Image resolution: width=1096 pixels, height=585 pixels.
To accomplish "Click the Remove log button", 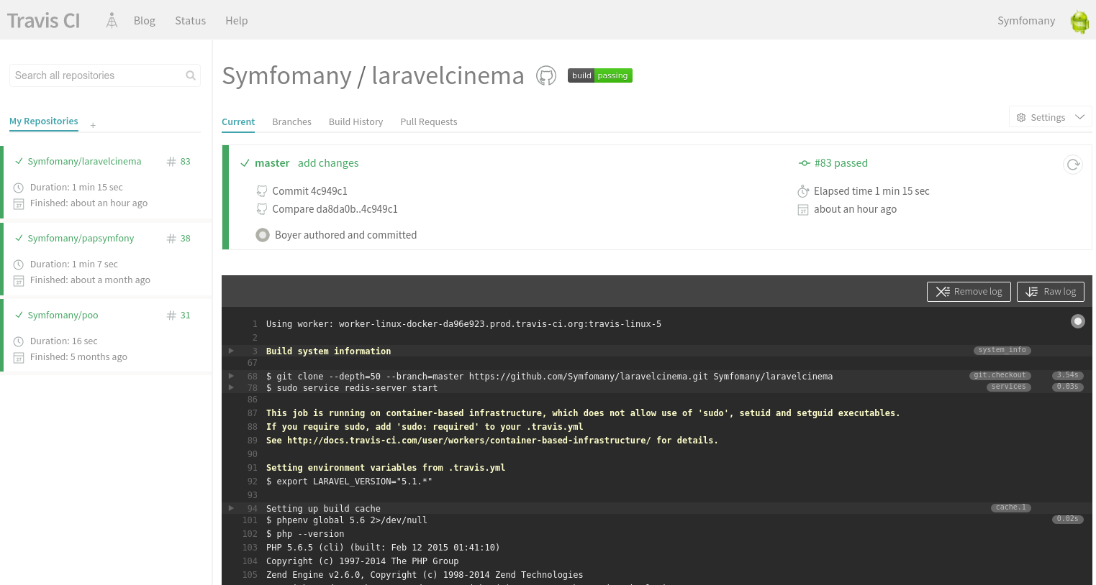I will (969, 292).
